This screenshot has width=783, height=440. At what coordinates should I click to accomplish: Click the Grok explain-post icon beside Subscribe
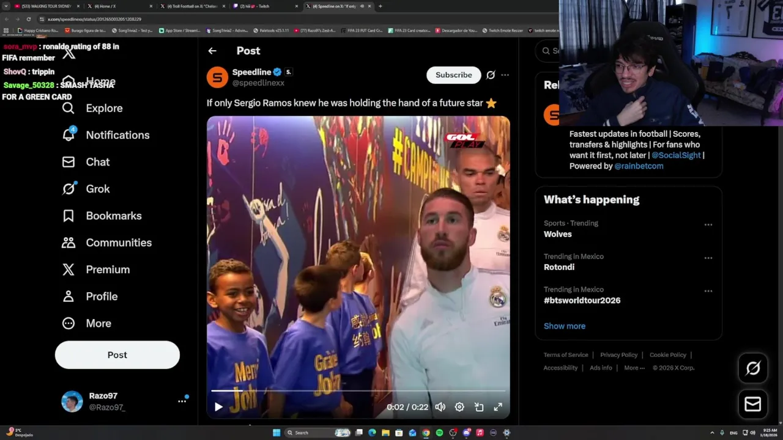coord(491,75)
